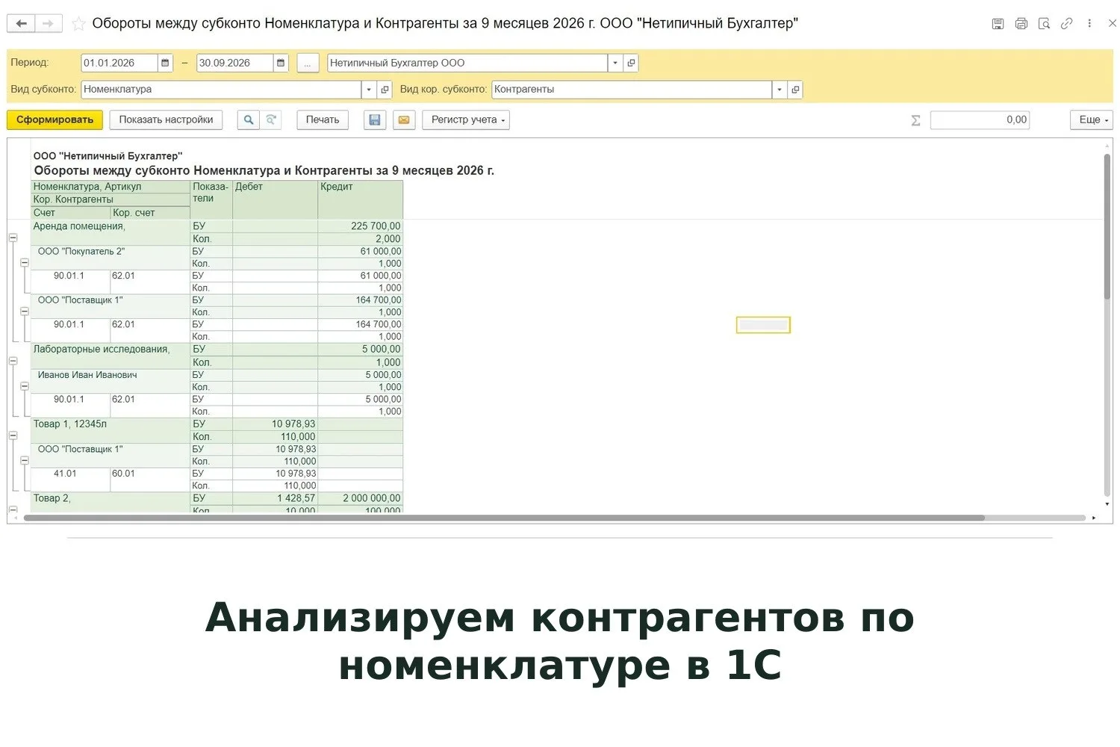This screenshot has width=1120, height=747.
Task: Collapse the Лабораторные исследования group
Action: click(x=13, y=361)
